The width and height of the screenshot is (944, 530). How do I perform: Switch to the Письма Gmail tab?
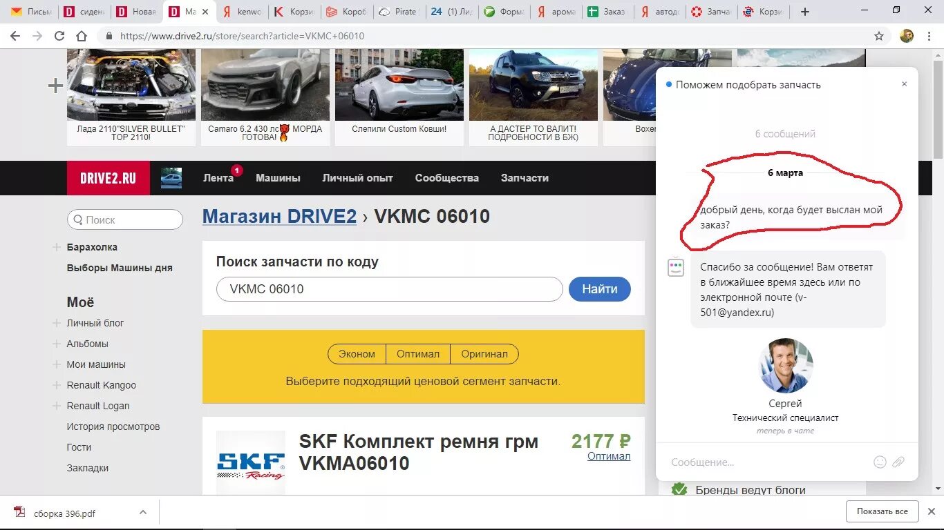32,12
